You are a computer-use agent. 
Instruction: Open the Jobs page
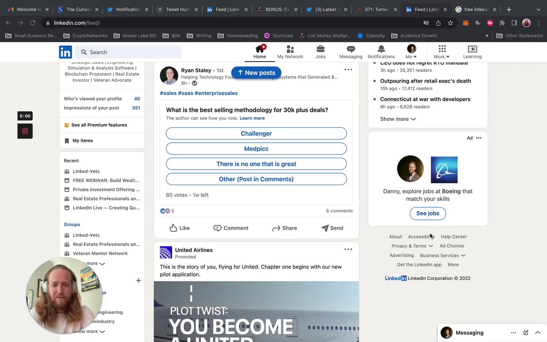click(x=321, y=52)
